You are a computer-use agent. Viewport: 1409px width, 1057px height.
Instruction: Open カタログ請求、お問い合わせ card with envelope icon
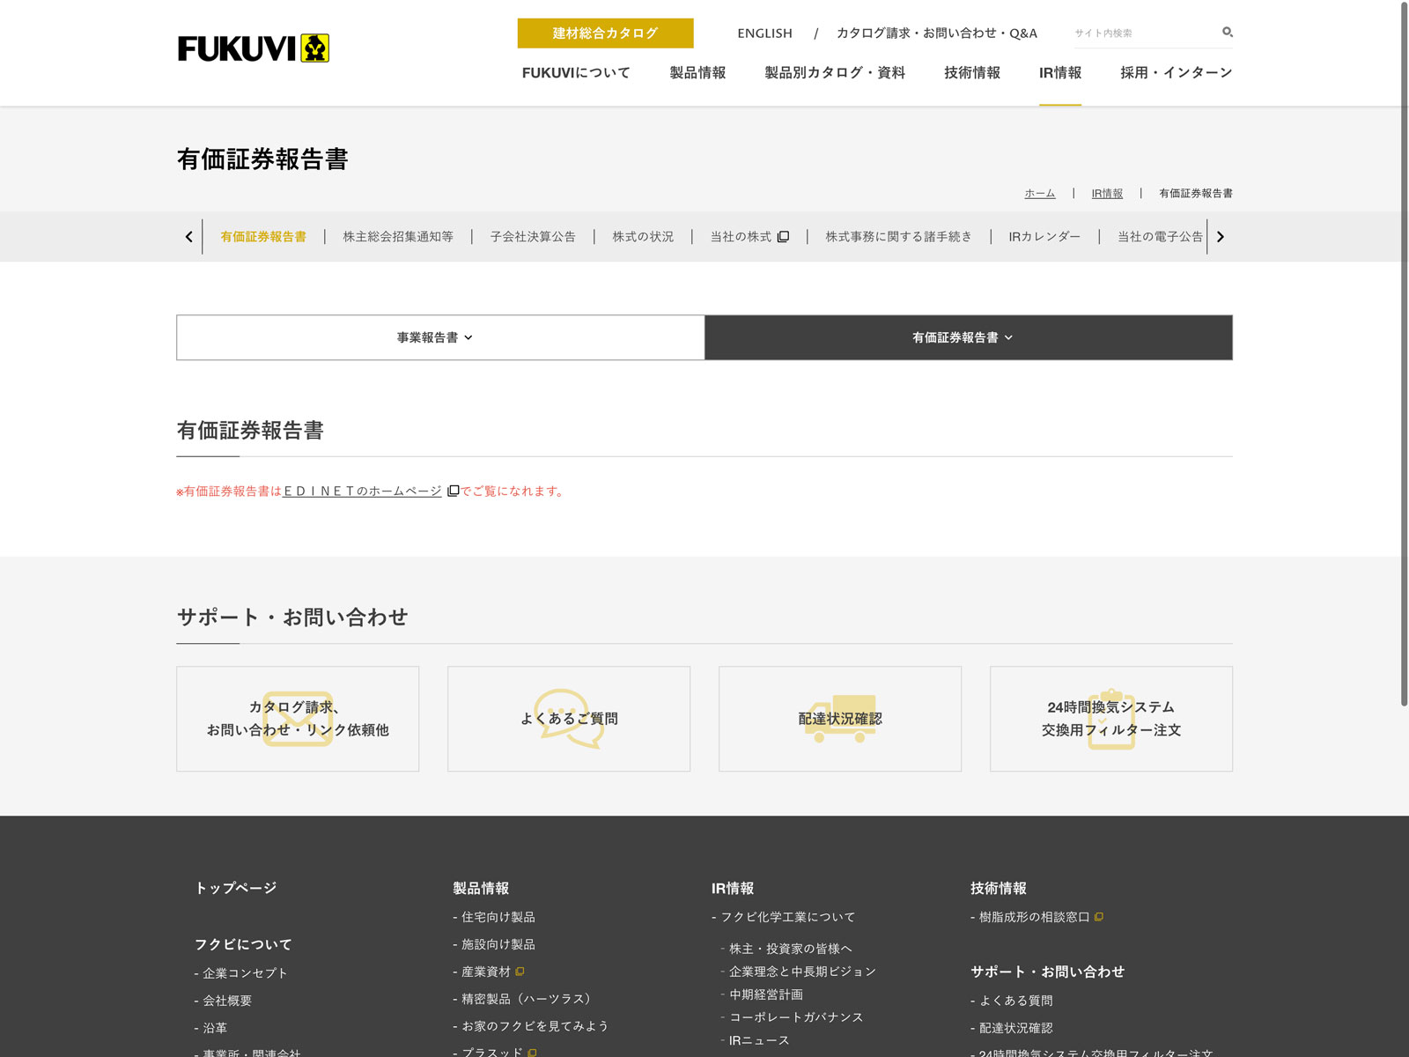[298, 719]
